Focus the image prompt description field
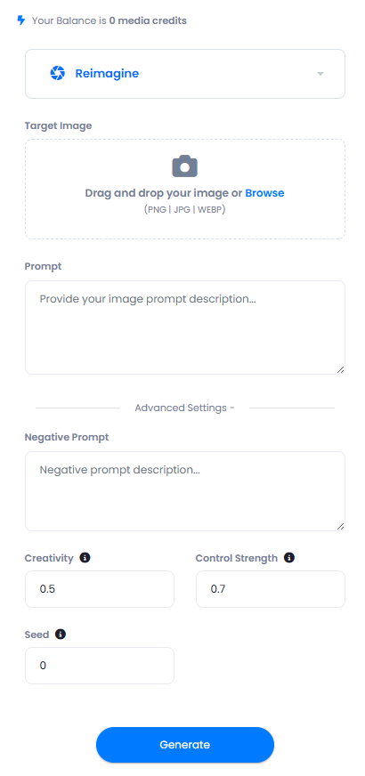 click(185, 327)
